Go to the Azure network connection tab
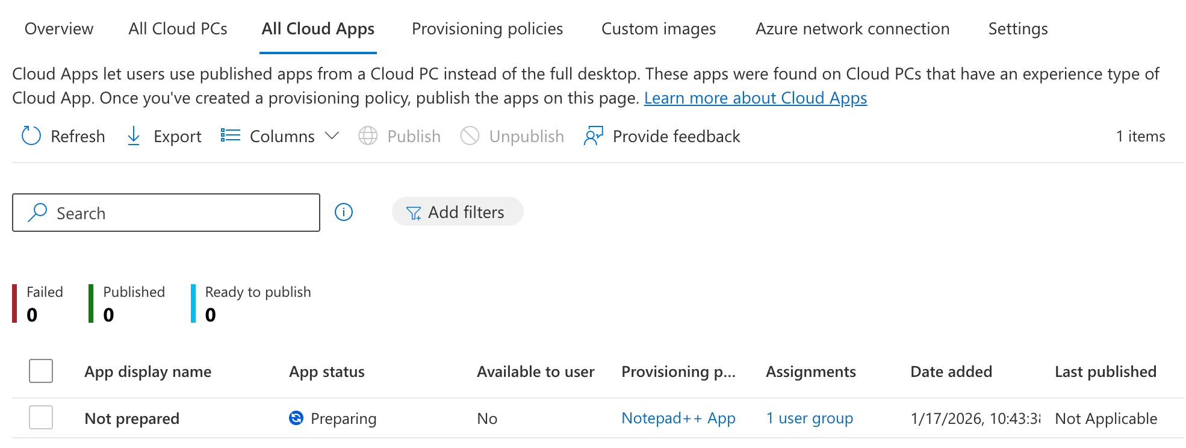The height and width of the screenshot is (448, 1186). (852, 29)
